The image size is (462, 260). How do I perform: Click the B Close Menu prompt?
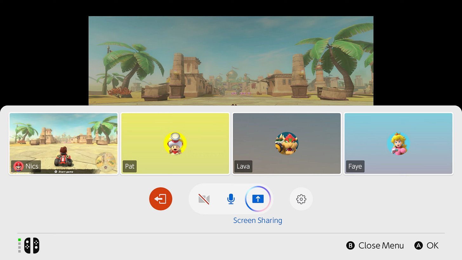pyautogui.click(x=375, y=245)
